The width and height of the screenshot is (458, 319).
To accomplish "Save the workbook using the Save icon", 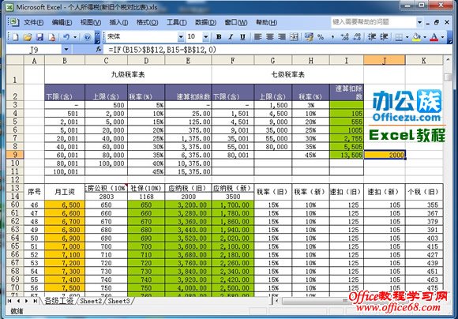I will [x=39, y=37].
